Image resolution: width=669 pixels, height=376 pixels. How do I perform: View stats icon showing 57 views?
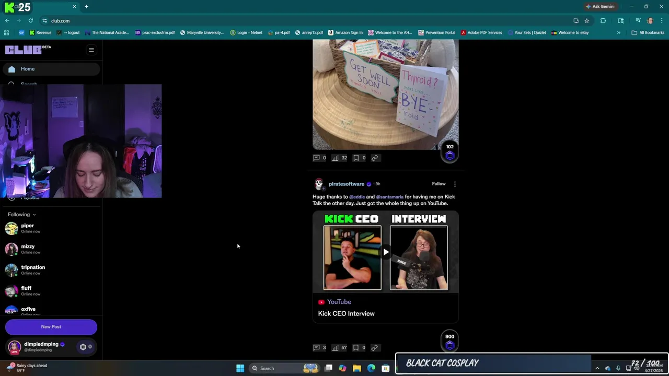click(339, 348)
